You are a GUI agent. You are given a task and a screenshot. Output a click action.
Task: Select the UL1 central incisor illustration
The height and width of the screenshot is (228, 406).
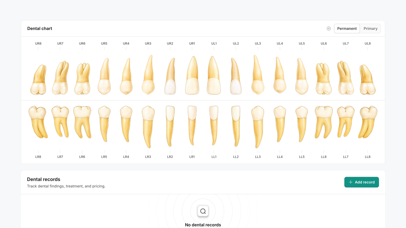pyautogui.click(x=214, y=75)
